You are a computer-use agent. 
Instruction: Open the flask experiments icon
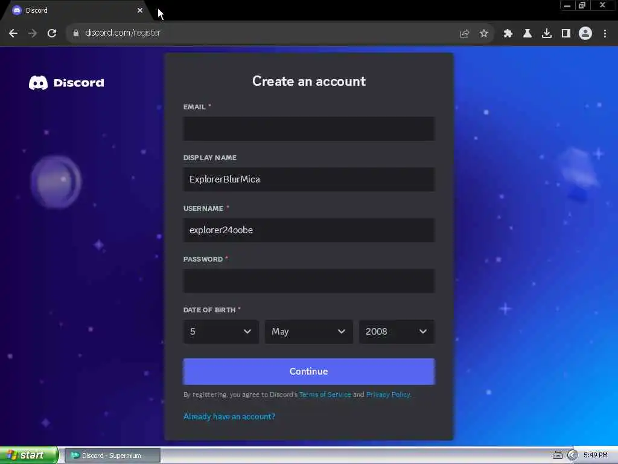[527, 34]
